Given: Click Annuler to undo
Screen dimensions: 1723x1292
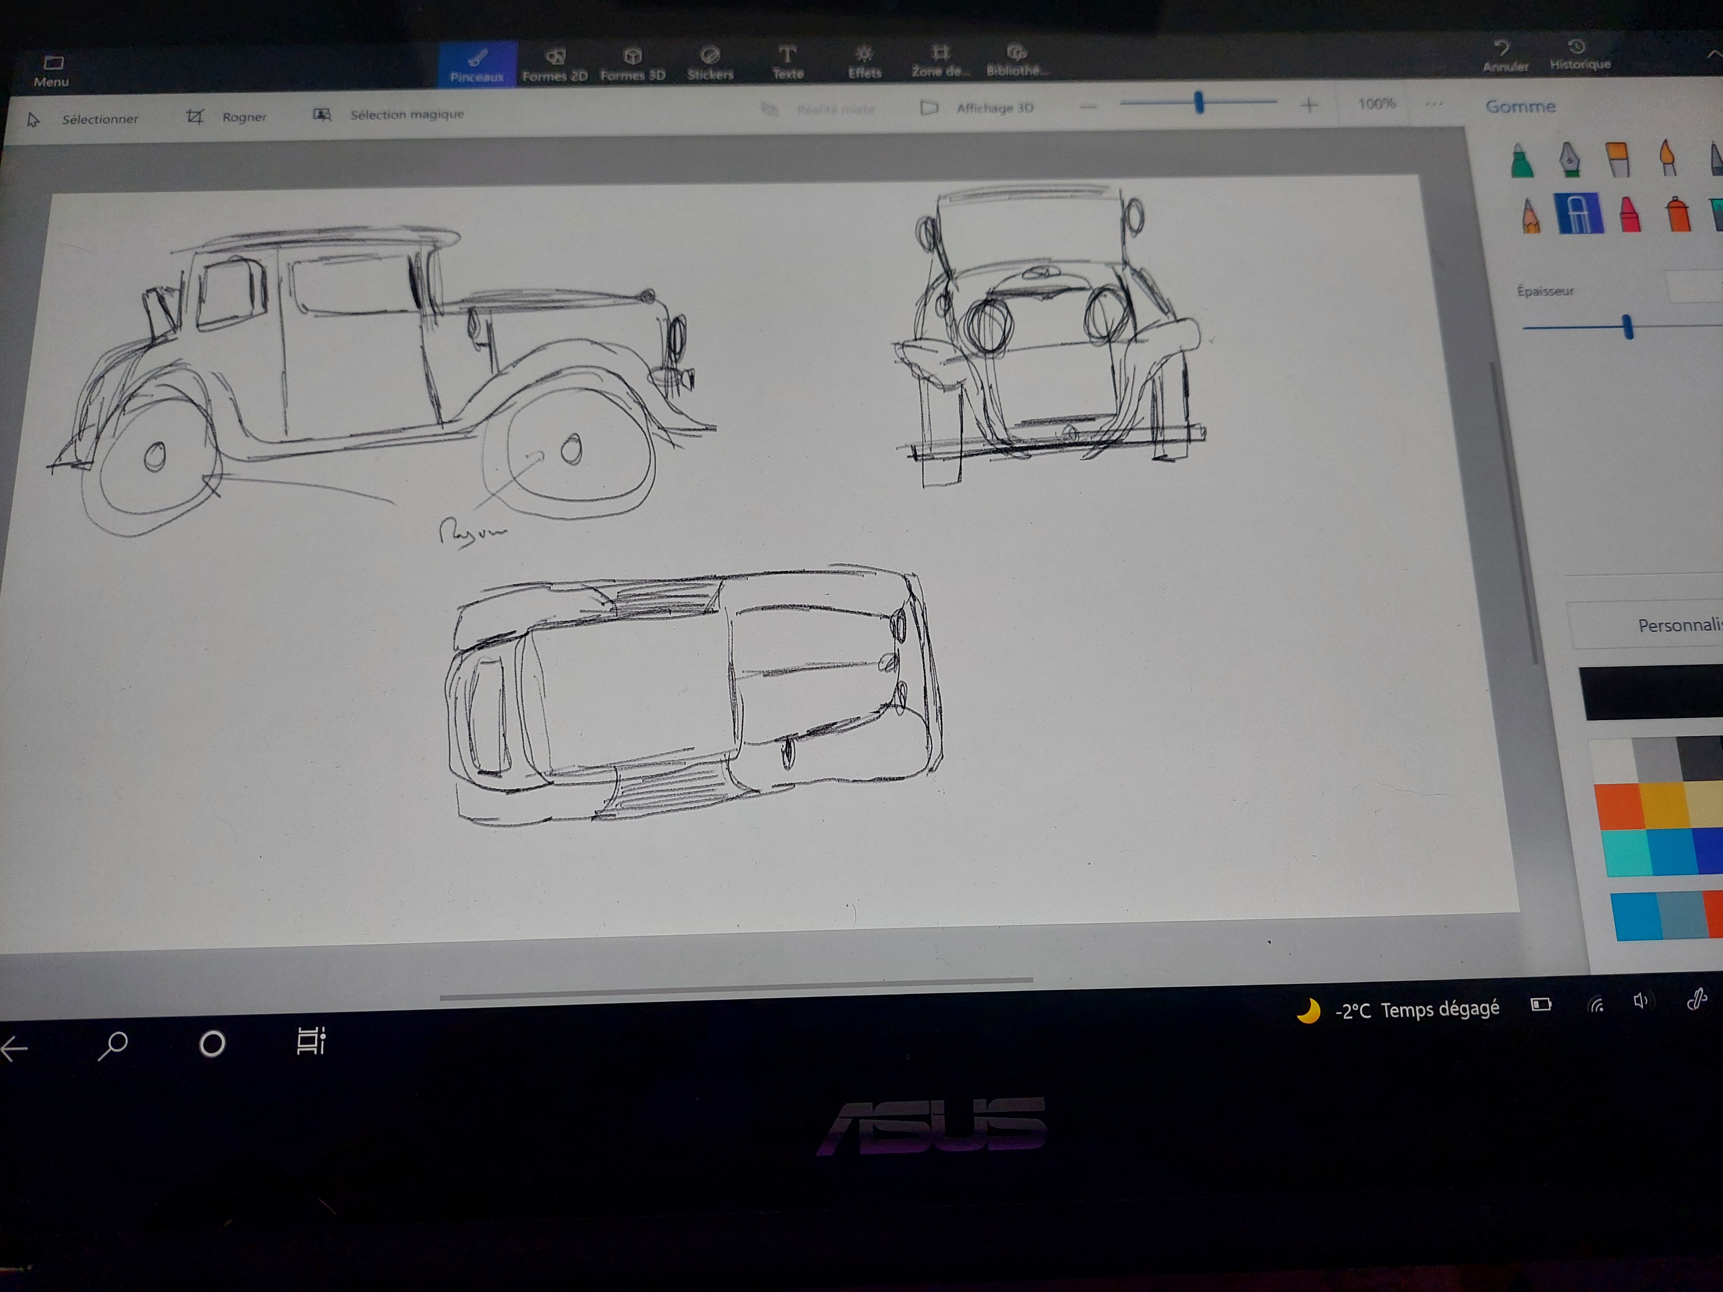Looking at the screenshot, I should [1504, 56].
